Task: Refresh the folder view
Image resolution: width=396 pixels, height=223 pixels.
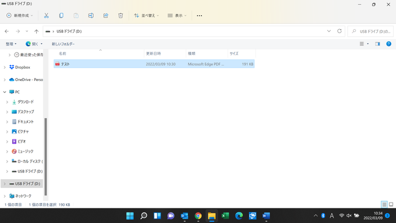Action: (x=340, y=31)
